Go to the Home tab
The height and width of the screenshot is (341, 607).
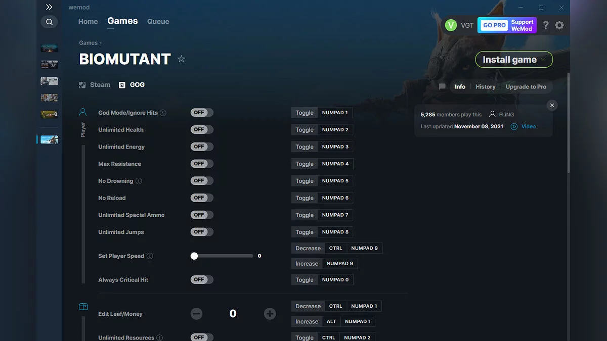(88, 22)
